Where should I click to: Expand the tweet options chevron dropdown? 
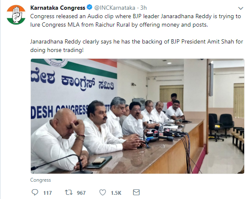(240, 8)
